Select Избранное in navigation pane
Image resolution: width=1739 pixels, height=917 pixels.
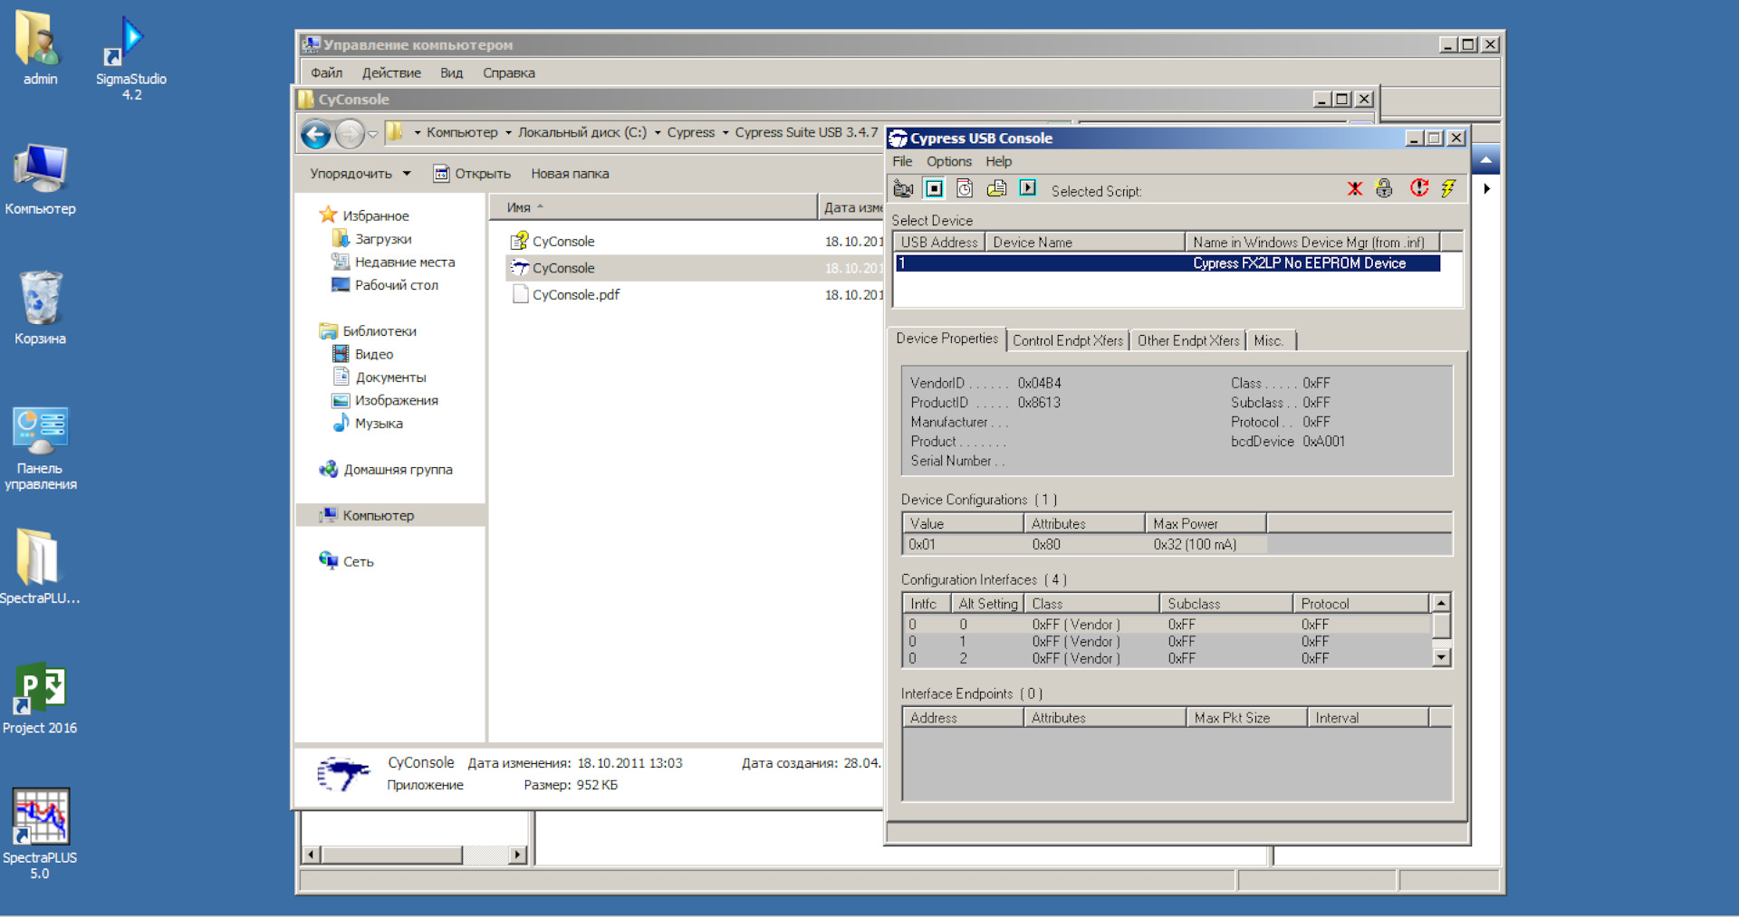(x=375, y=215)
